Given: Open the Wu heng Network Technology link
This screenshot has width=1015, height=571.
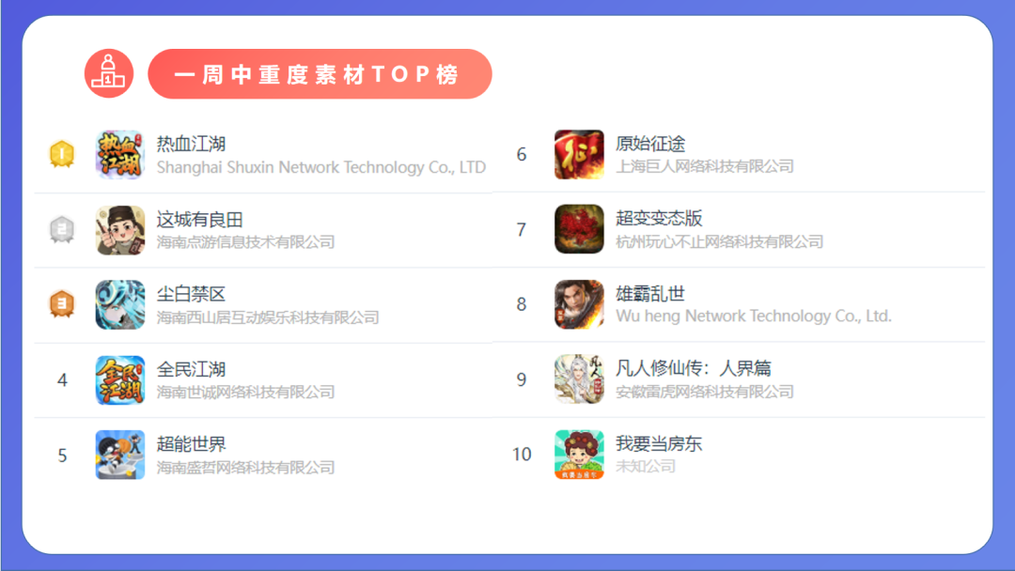Looking at the screenshot, I should pos(754,316).
